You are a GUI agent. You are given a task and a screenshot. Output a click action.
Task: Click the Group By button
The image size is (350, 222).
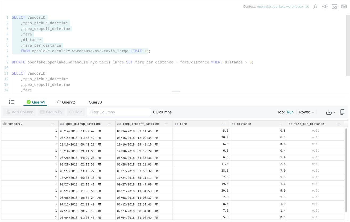pos(51,112)
